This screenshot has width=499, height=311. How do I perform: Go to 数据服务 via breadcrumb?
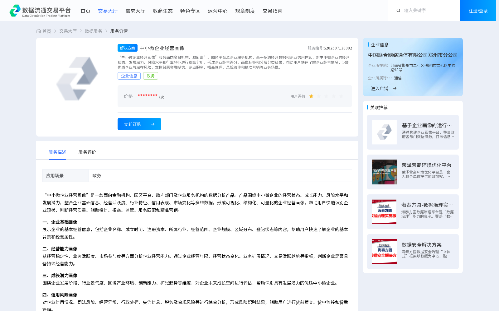94,31
